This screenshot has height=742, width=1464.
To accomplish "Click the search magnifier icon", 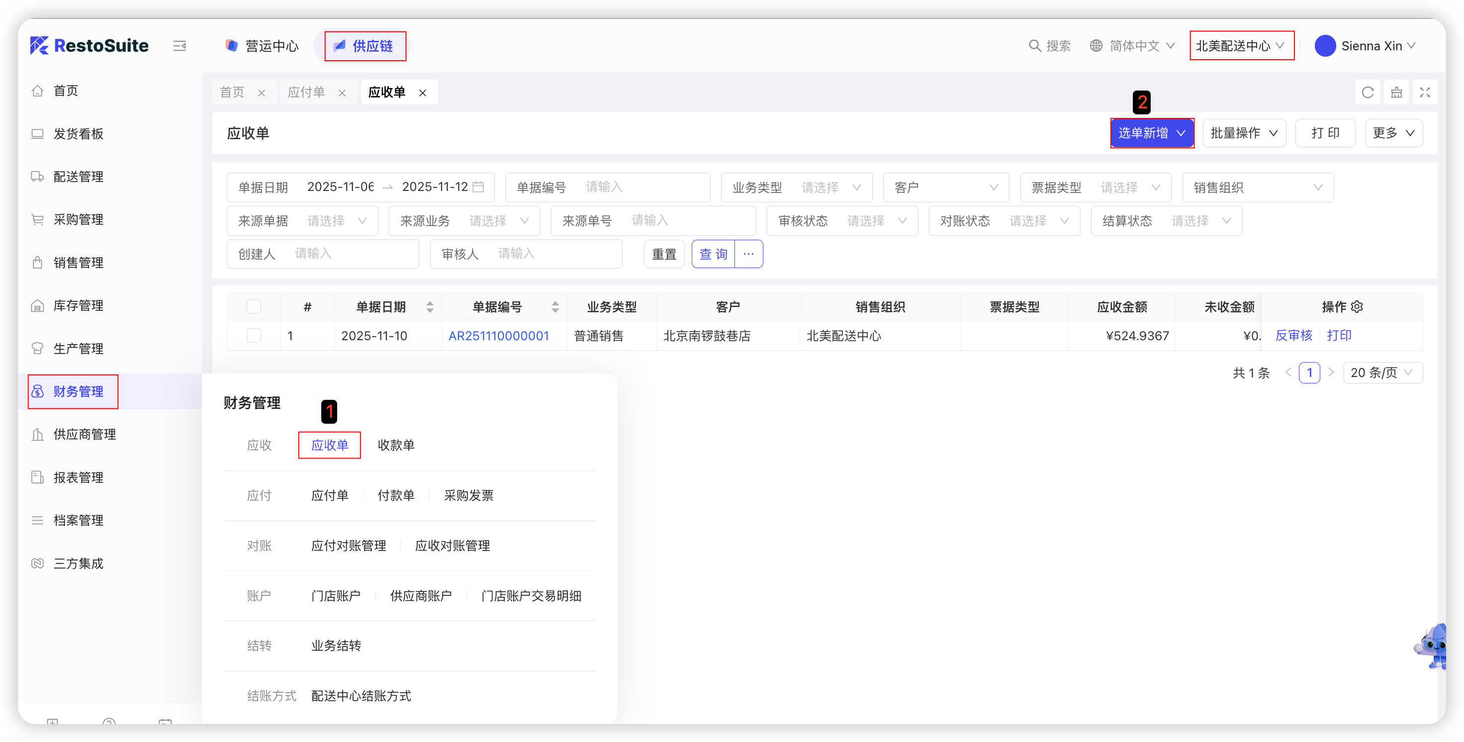I will click(1034, 46).
